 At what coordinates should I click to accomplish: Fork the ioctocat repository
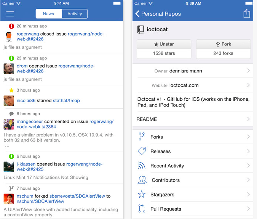point(223,44)
